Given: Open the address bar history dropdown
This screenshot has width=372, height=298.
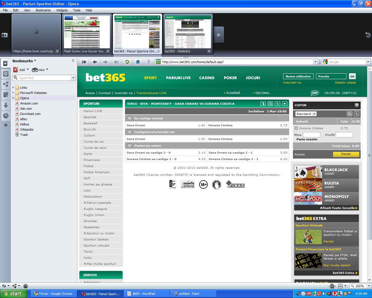Looking at the screenshot, I should [x=315, y=62].
